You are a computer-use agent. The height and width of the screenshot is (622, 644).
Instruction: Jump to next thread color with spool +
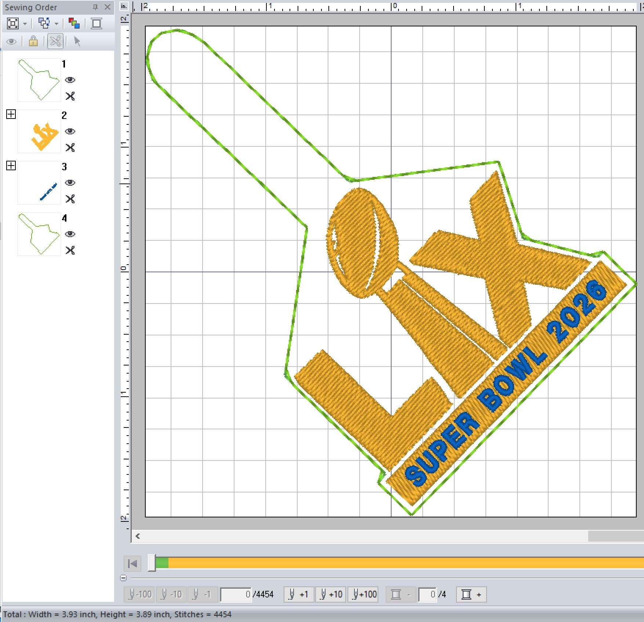click(x=471, y=594)
